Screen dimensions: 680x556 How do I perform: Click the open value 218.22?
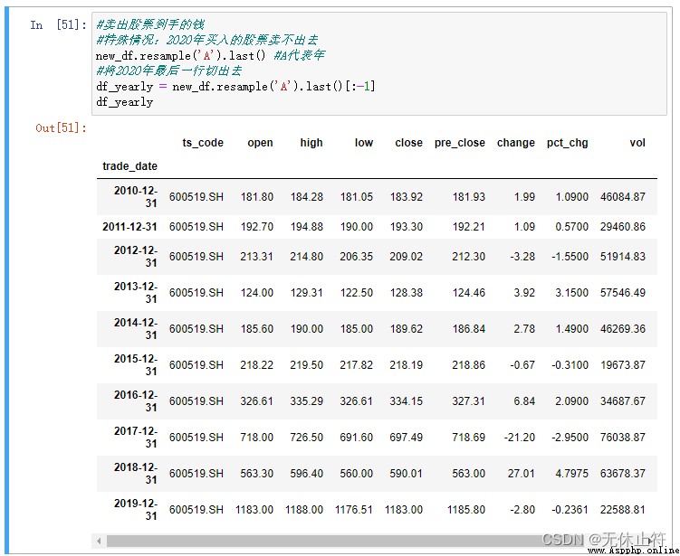coord(257,365)
